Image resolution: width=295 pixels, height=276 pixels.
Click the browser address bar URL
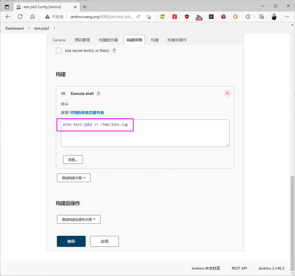coord(102,17)
